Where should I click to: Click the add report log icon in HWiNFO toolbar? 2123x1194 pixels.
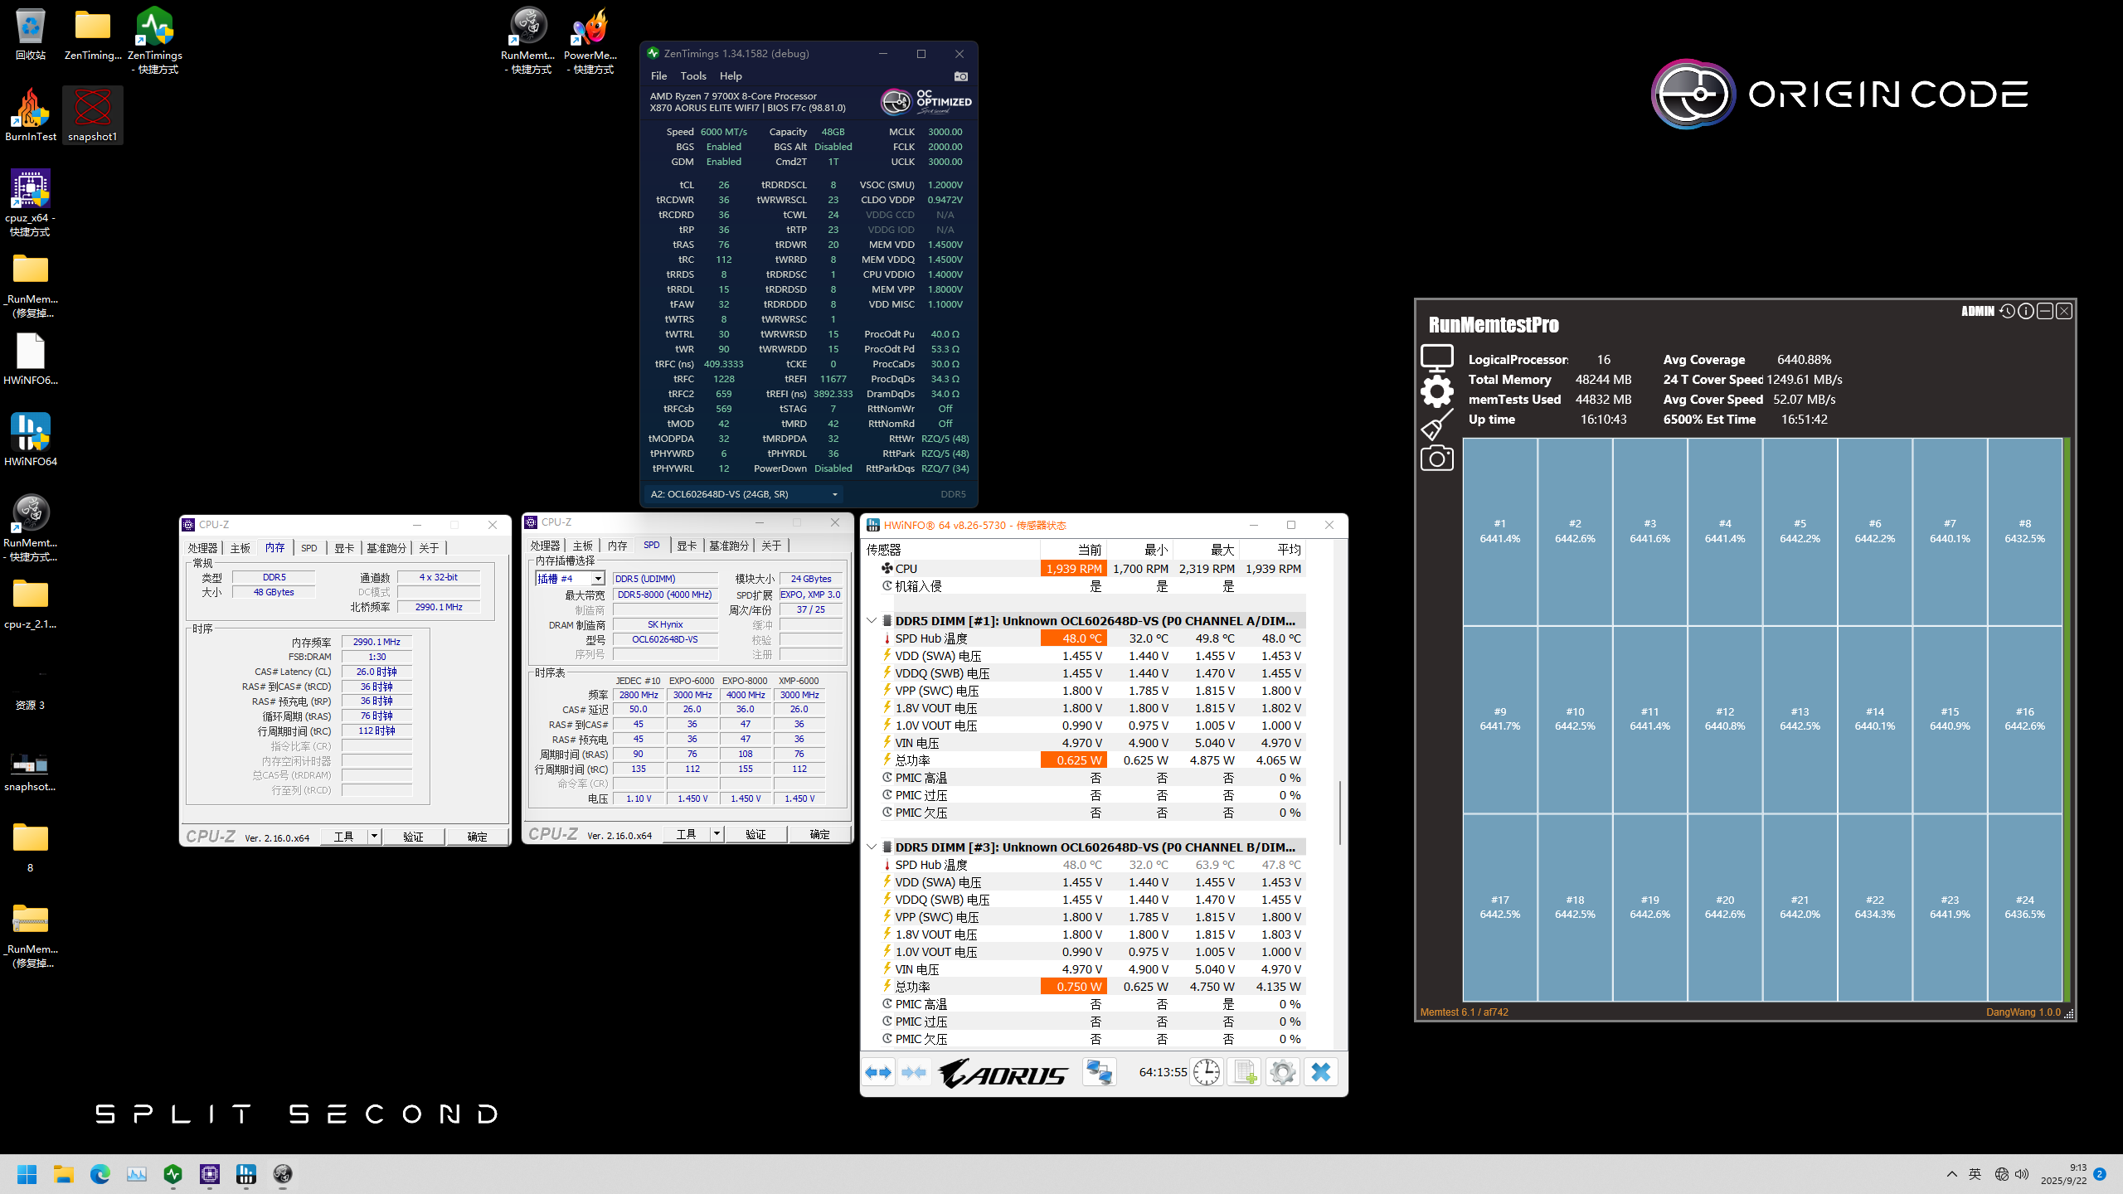1243,1071
